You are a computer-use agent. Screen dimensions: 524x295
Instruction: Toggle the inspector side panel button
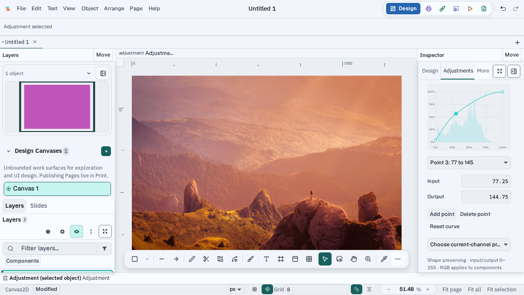click(x=514, y=71)
